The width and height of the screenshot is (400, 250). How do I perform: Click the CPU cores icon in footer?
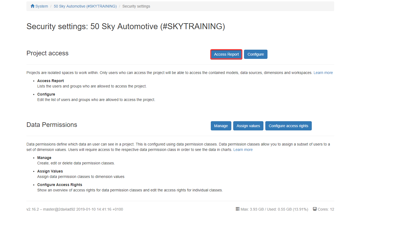[x=315, y=209]
